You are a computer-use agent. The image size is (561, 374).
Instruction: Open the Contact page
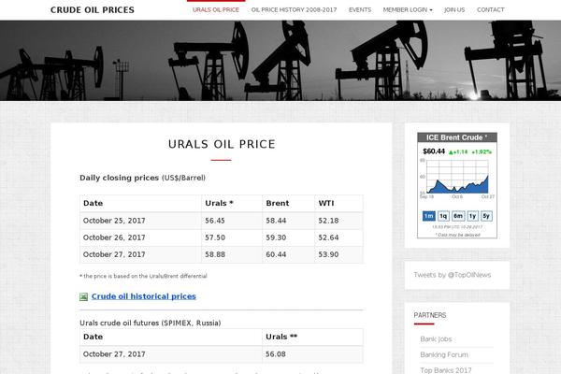490,9
